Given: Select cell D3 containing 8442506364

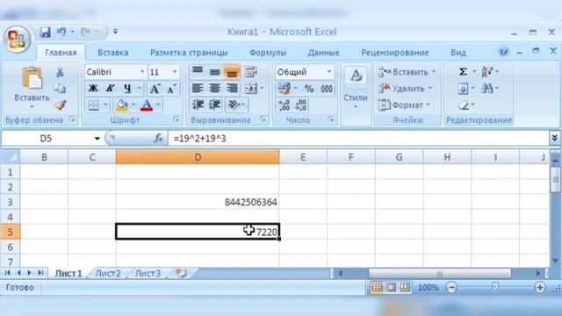Looking at the screenshot, I should point(198,202).
